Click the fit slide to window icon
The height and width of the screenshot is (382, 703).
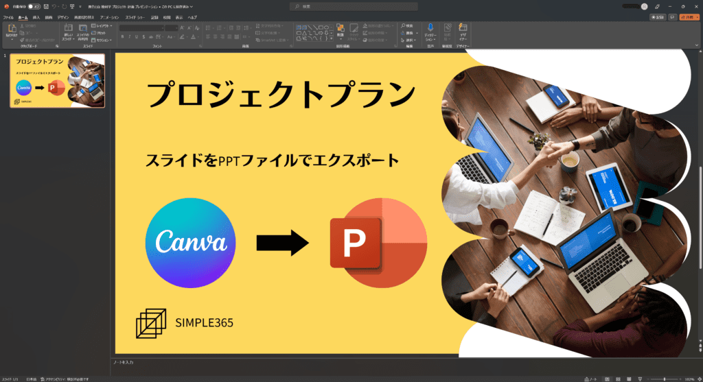pyautogui.click(x=698, y=379)
